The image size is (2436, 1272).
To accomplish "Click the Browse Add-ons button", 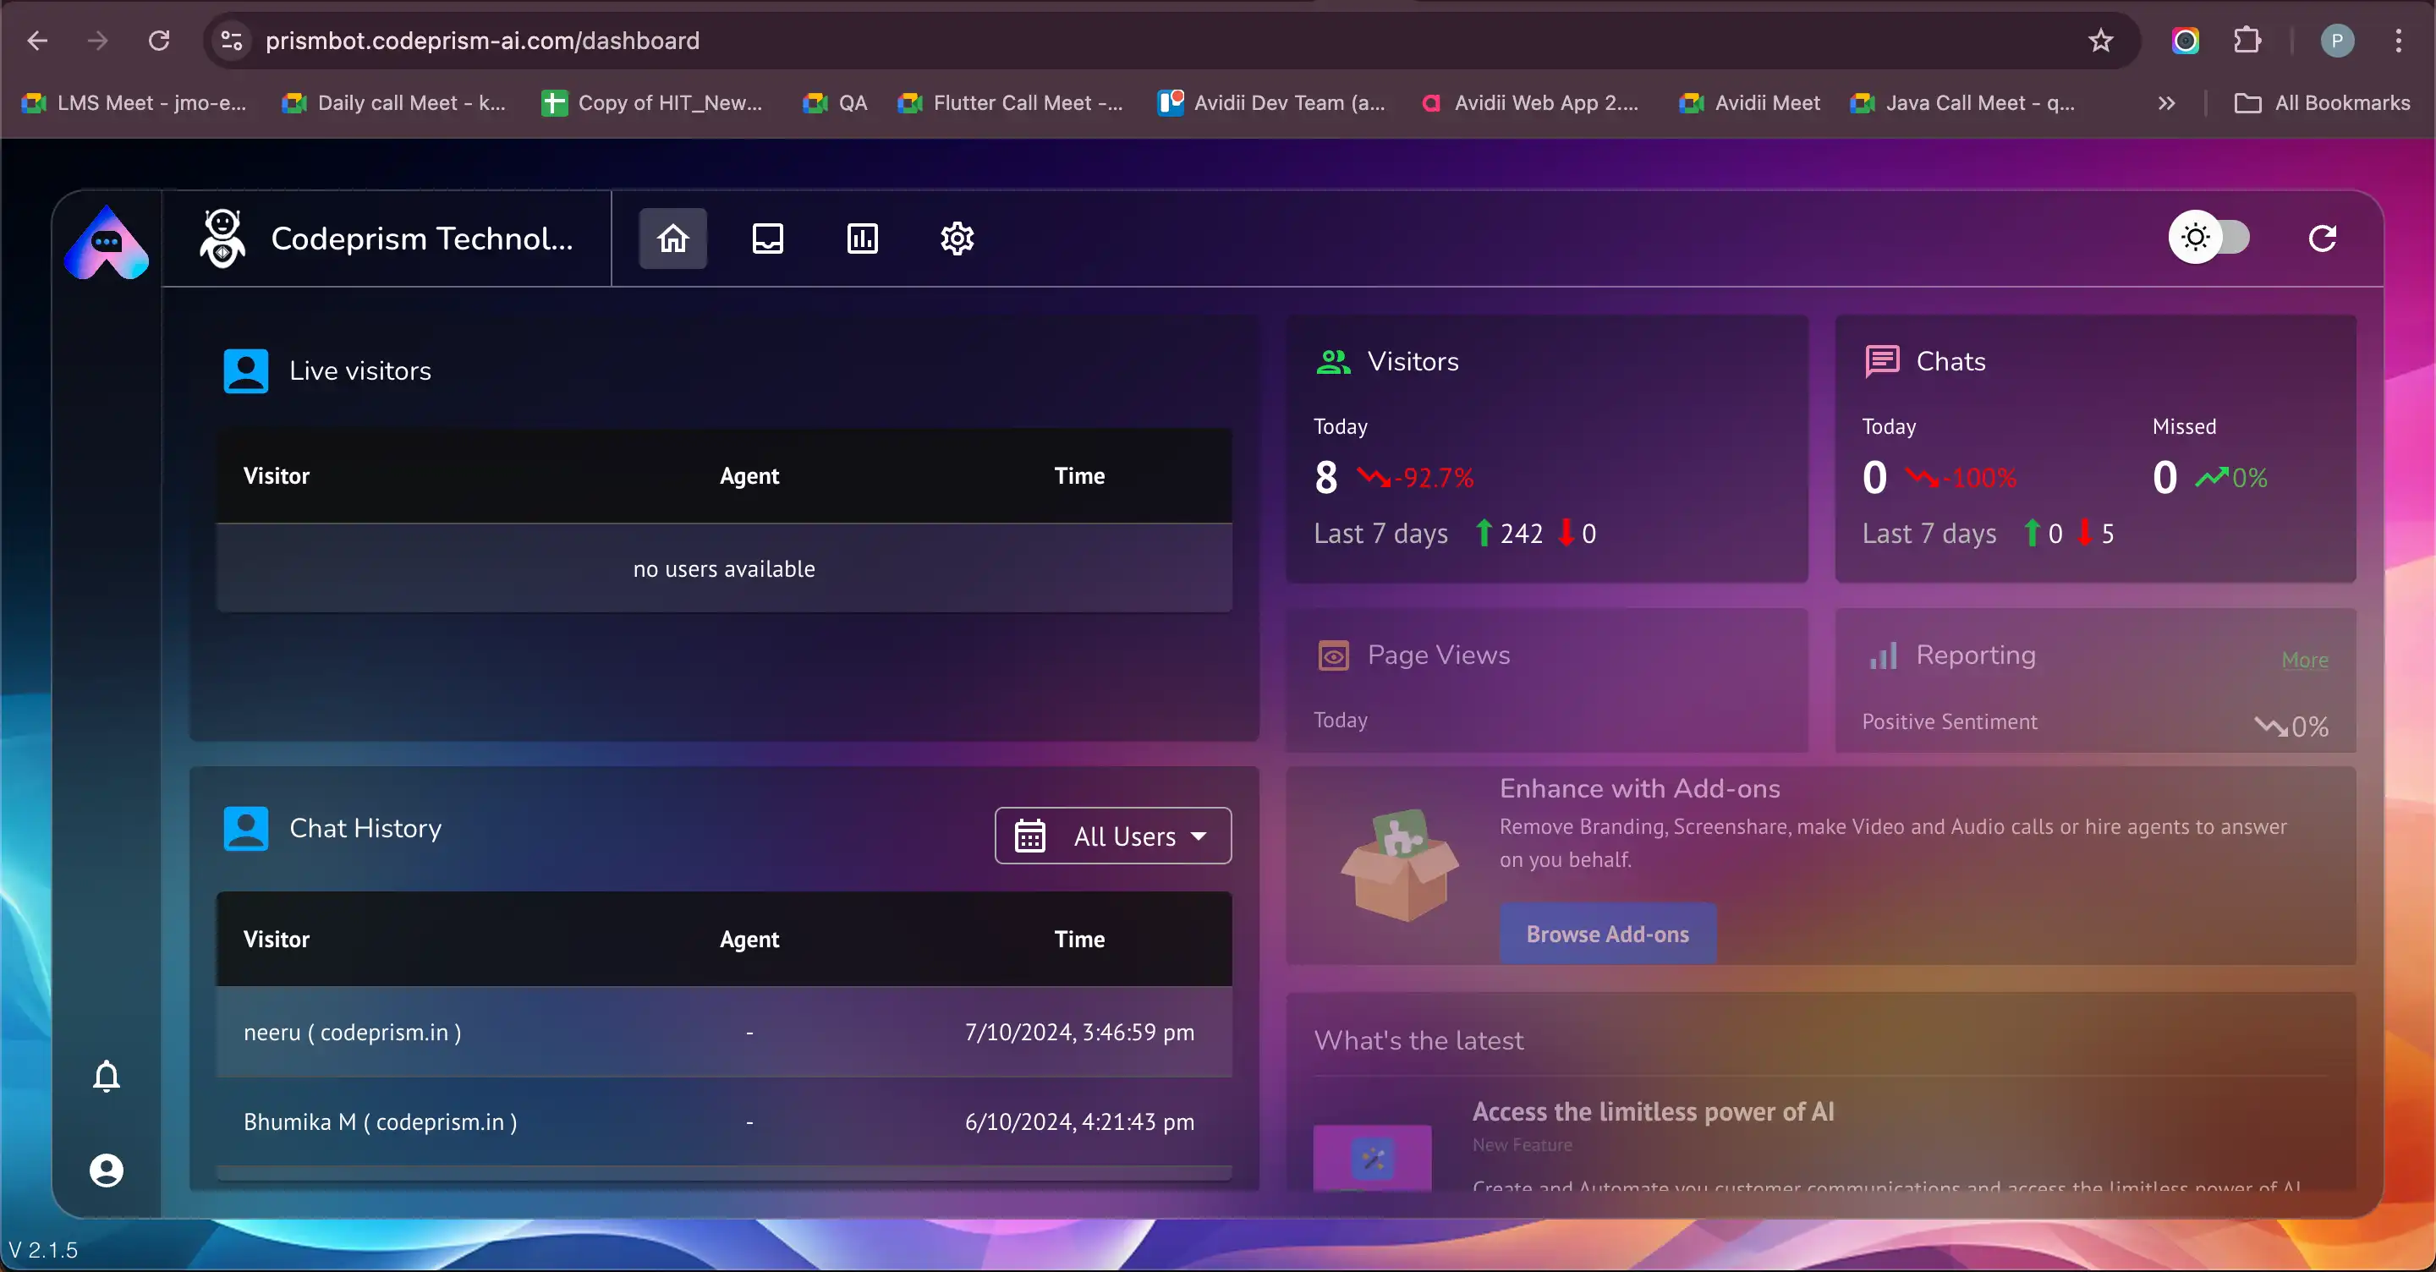I will point(1607,935).
